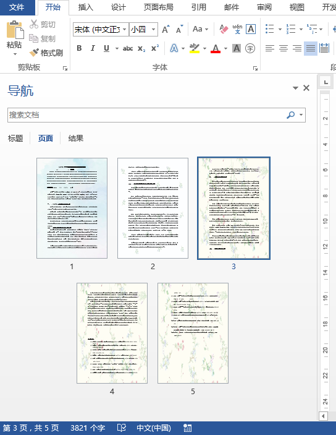Image resolution: width=336 pixels, height=435 pixels.
Task: Open the font size dropdown
Action: coord(153,30)
